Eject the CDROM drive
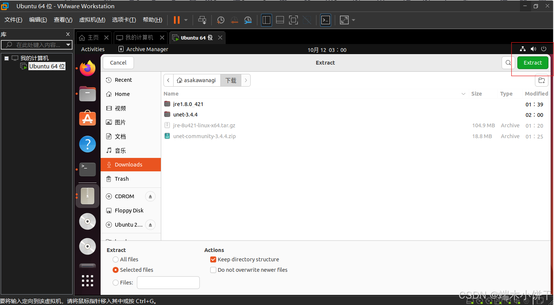 click(150, 196)
